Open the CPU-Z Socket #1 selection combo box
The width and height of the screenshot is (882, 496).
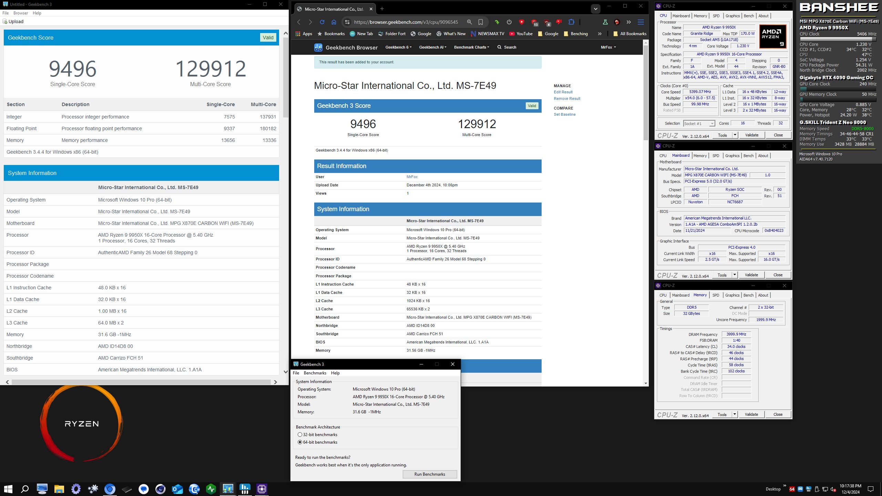[699, 123]
